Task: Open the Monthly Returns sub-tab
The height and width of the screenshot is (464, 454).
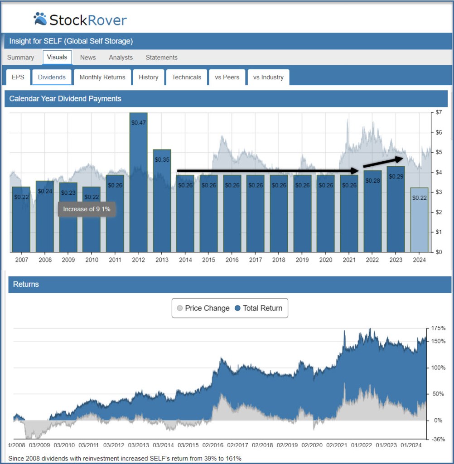Action: 102,77
